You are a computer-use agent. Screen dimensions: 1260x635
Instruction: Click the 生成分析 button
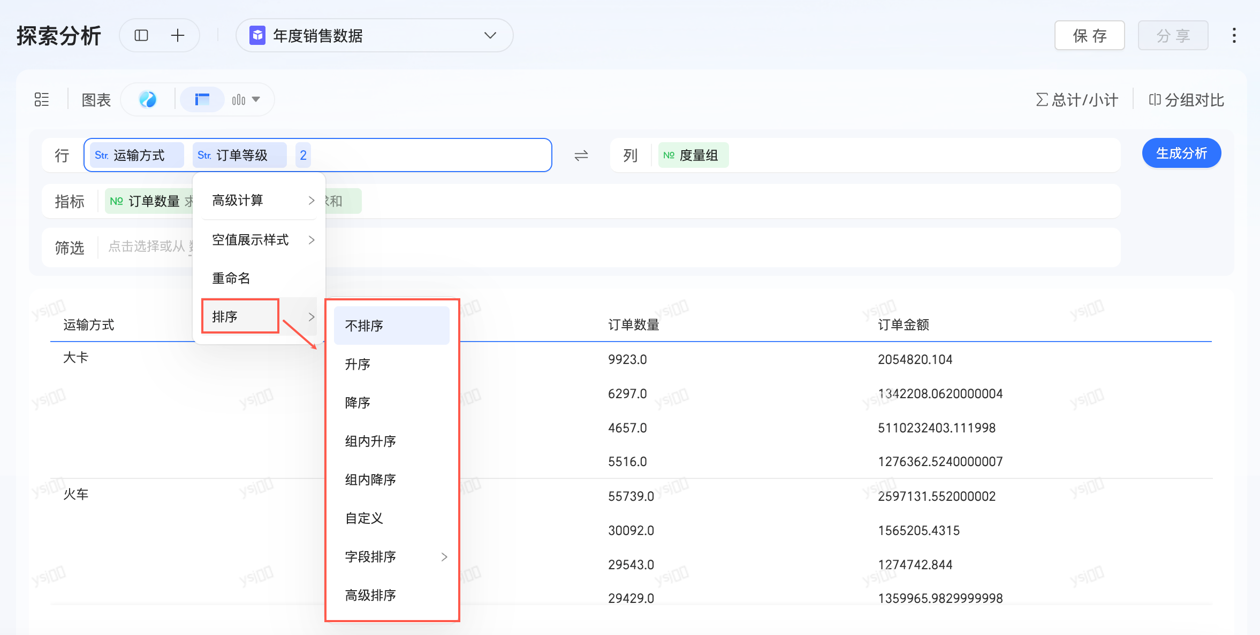tap(1181, 153)
